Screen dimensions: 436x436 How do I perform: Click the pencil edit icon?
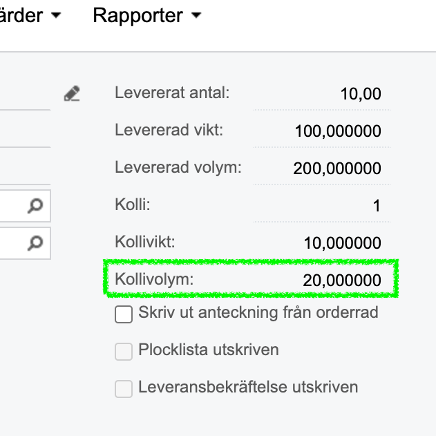pyautogui.click(x=72, y=94)
